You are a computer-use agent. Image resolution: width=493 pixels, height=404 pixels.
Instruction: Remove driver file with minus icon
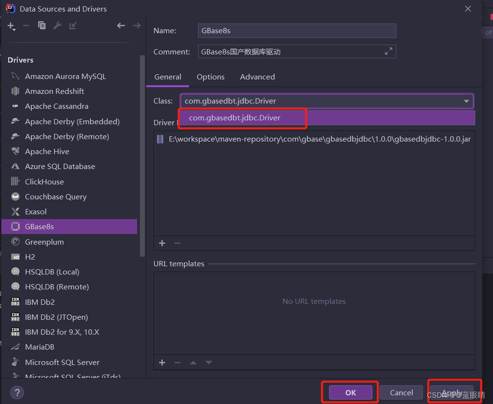[x=177, y=243]
